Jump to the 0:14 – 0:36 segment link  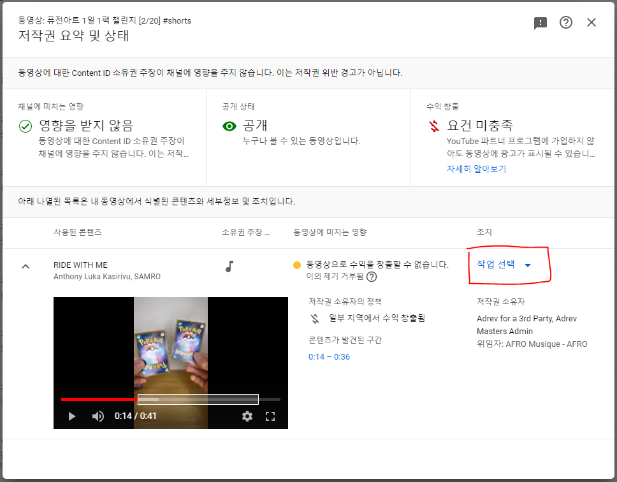329,357
